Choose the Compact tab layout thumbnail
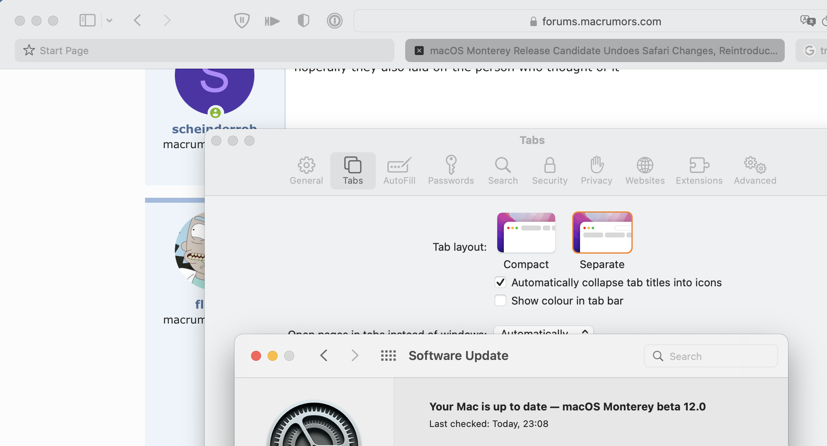The width and height of the screenshot is (827, 446). (x=526, y=233)
